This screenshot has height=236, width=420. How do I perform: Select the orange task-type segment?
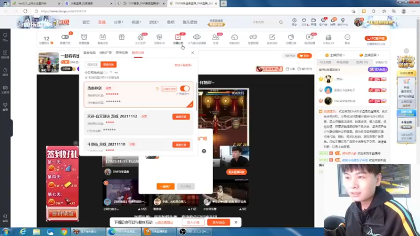pos(109,65)
